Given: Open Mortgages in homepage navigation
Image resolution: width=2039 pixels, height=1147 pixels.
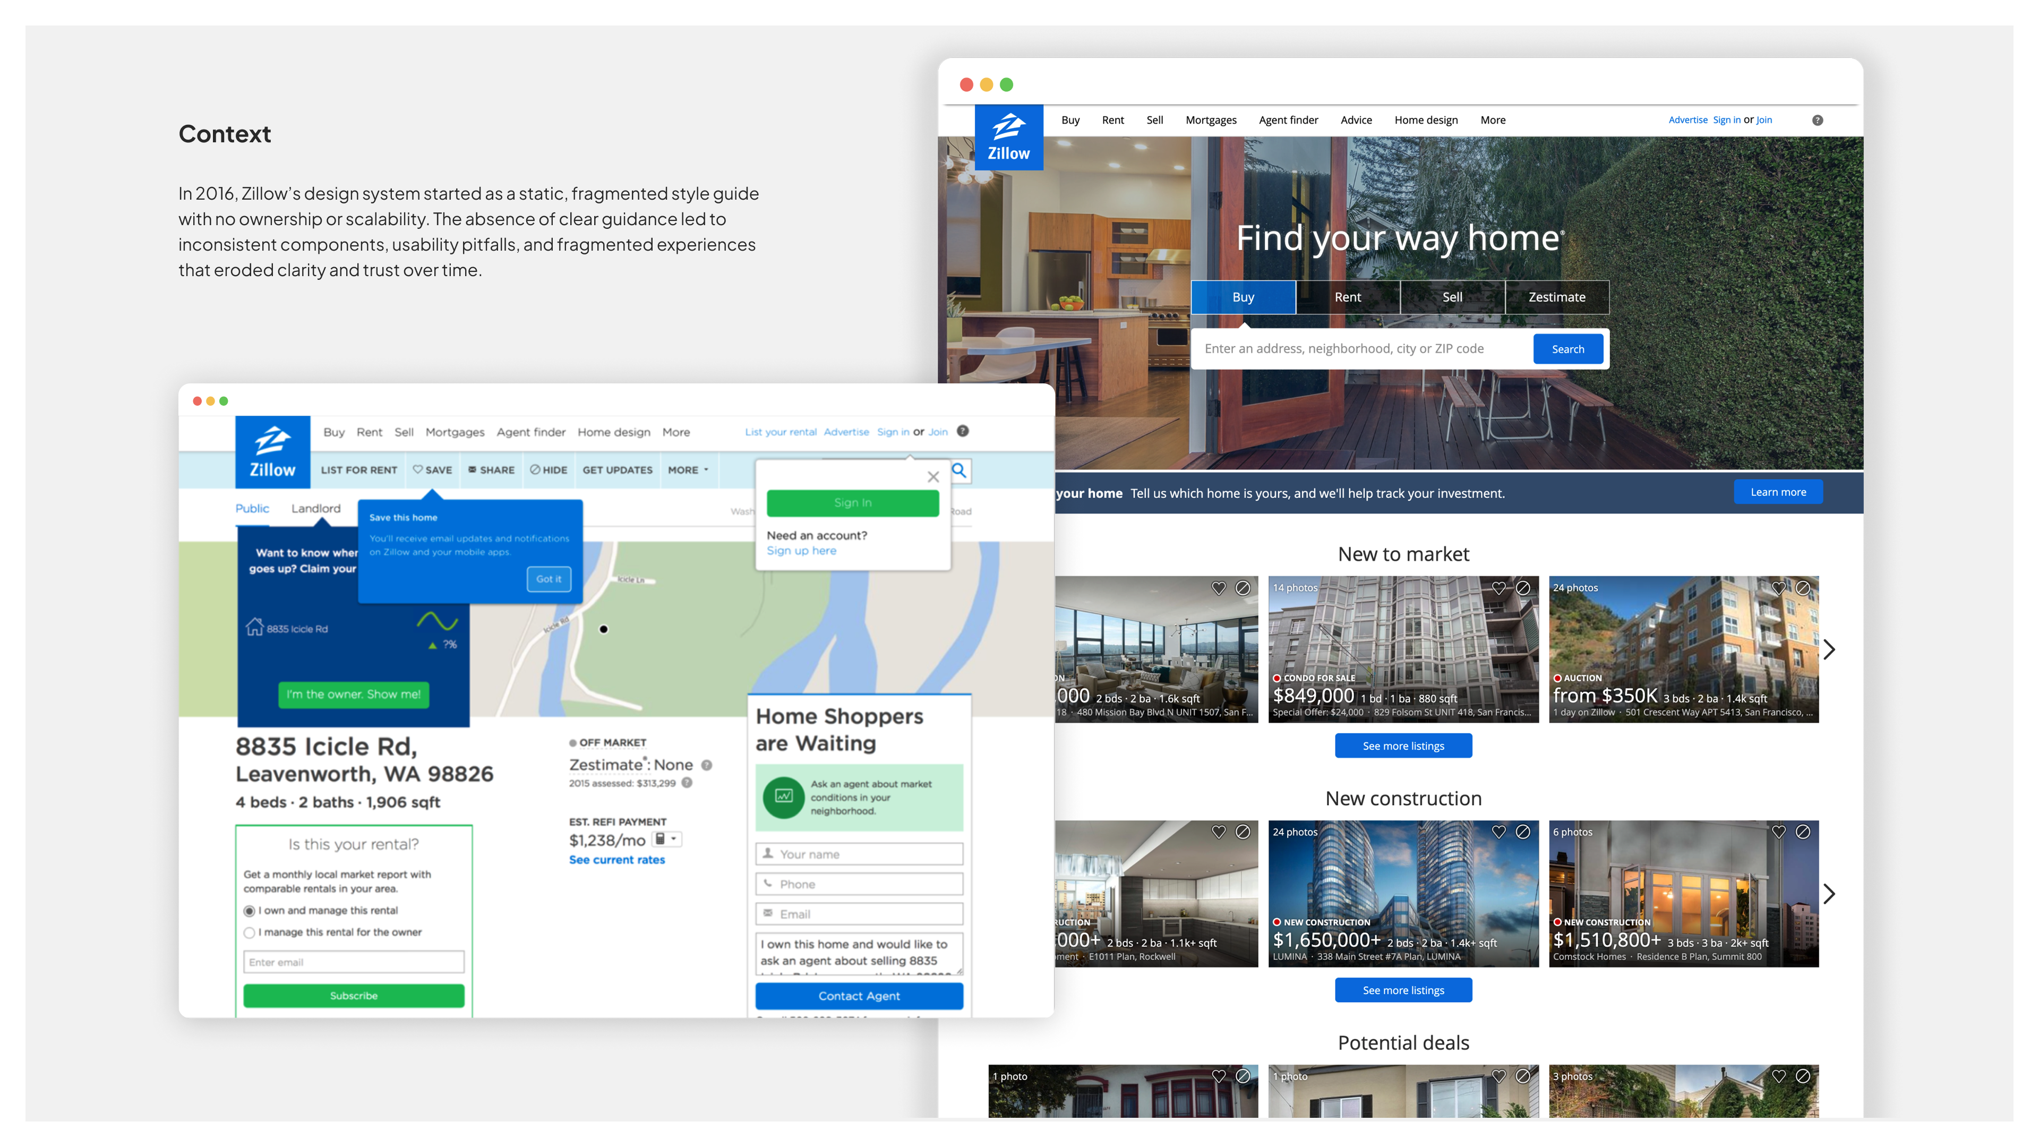Looking at the screenshot, I should point(1210,121).
